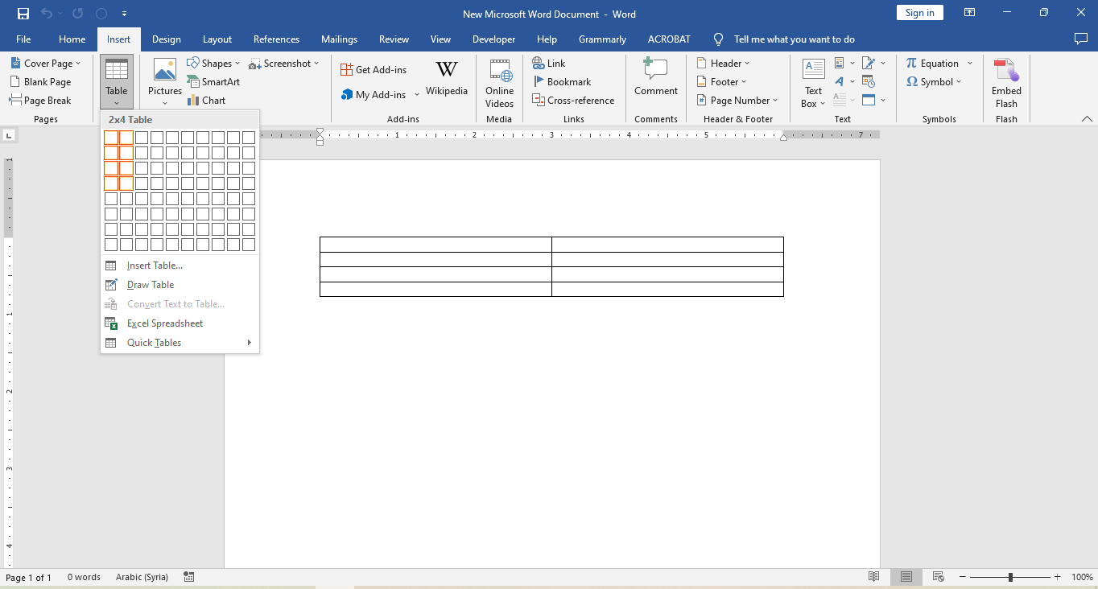Viewport: 1098px width, 589px height.
Task: Select Draw Table option
Action: (x=151, y=285)
